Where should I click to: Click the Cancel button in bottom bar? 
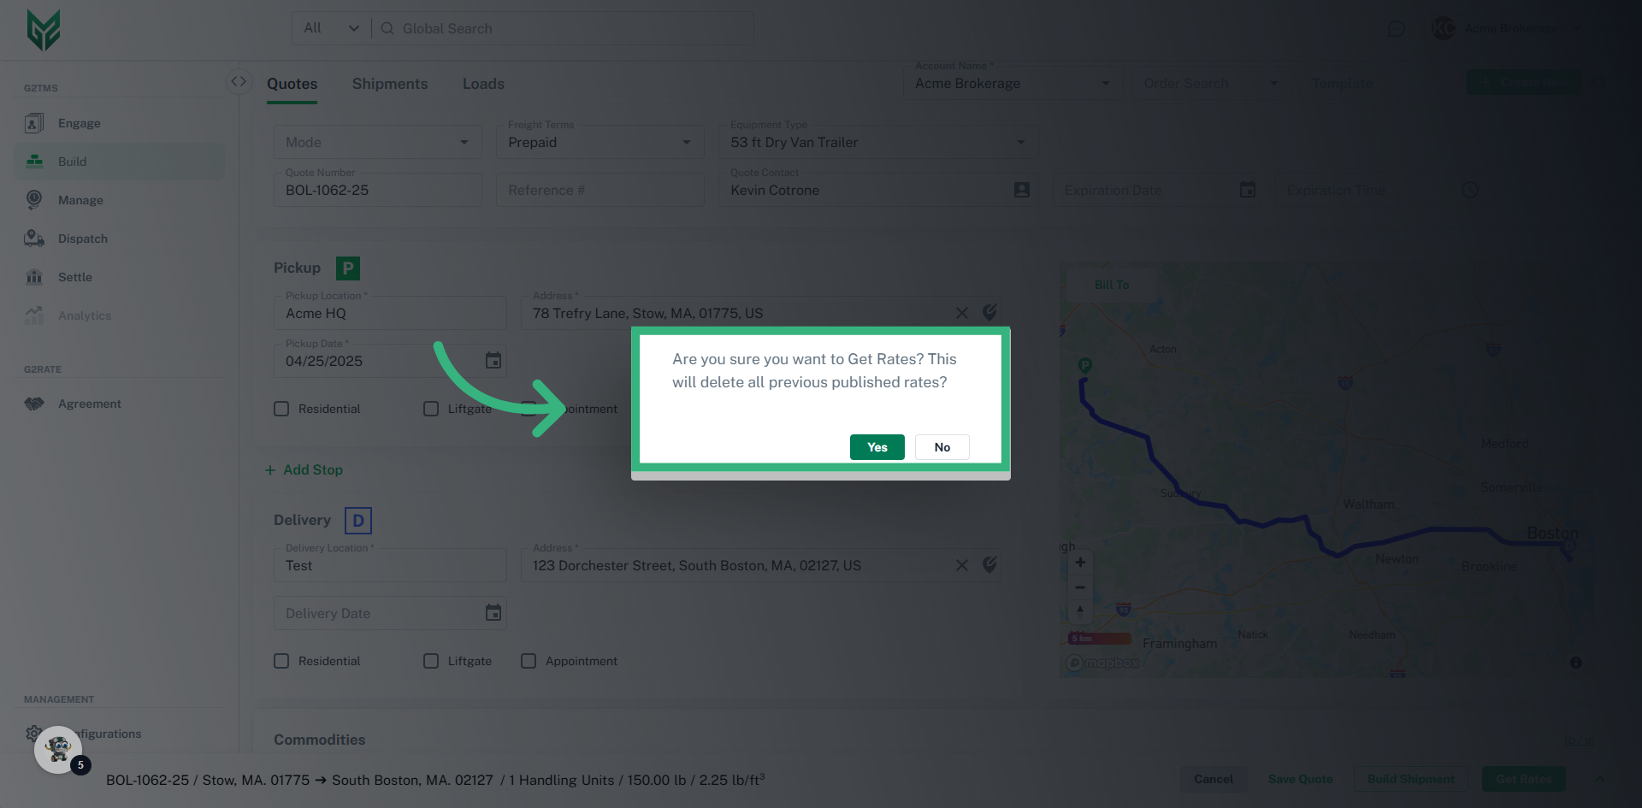1214,779
